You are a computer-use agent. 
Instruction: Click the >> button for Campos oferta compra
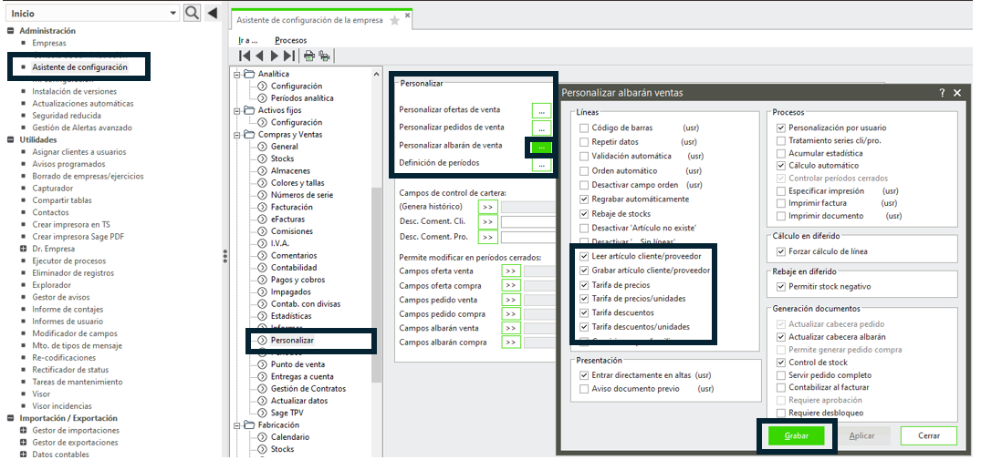click(x=511, y=285)
